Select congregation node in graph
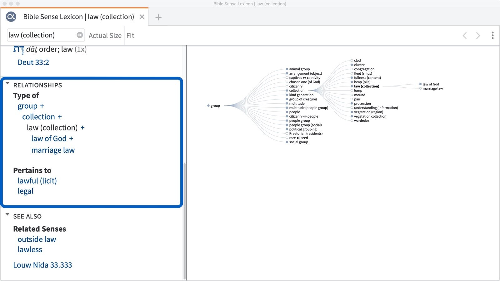 click(362, 69)
